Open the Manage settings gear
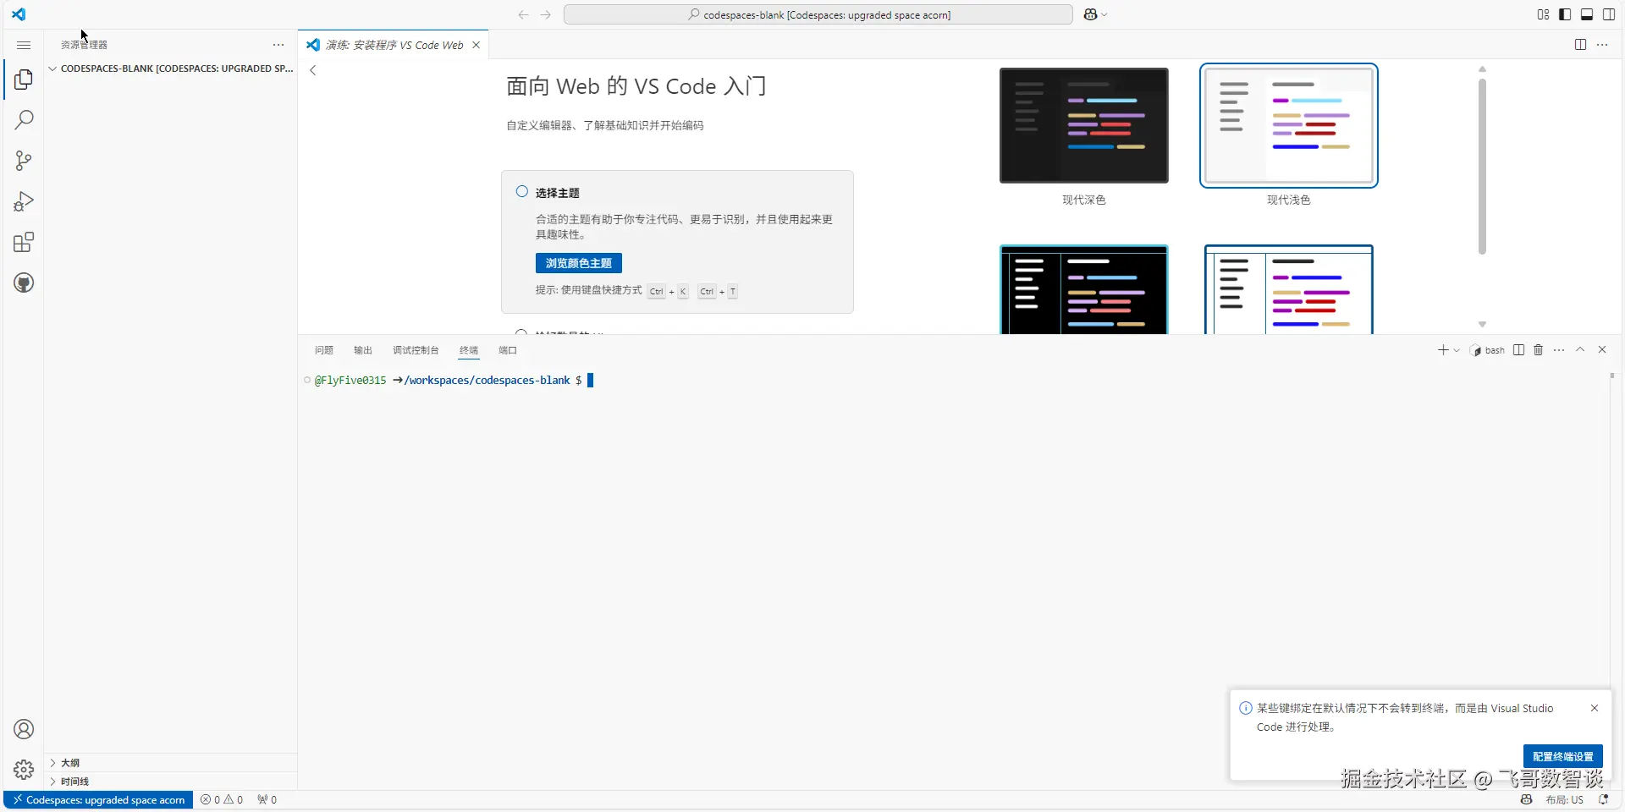Viewport: 1625px width, 812px height. [x=24, y=770]
